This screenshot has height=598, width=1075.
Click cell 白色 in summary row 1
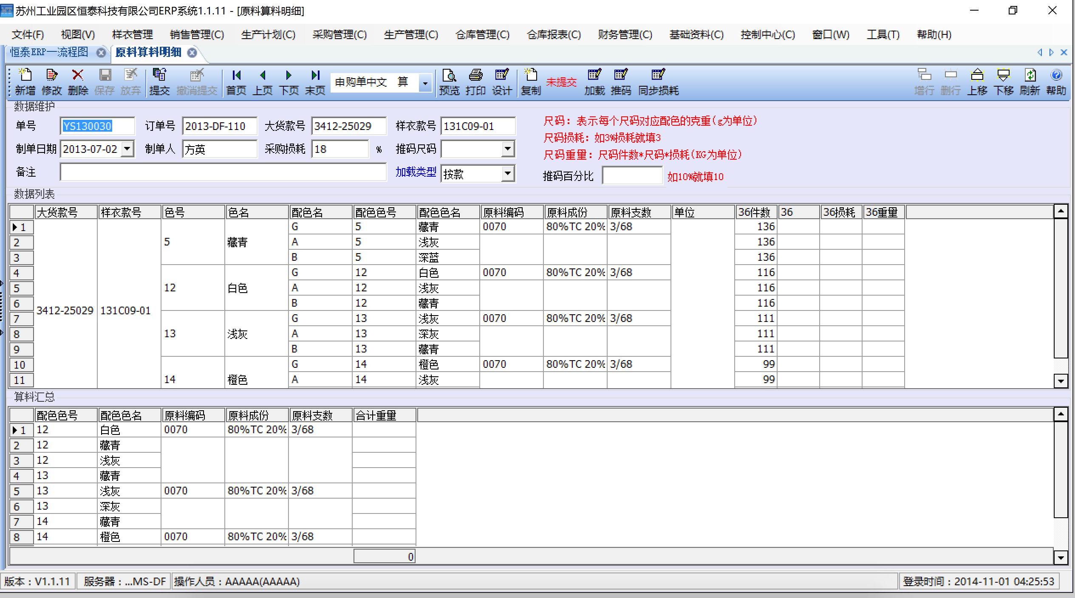coord(129,430)
